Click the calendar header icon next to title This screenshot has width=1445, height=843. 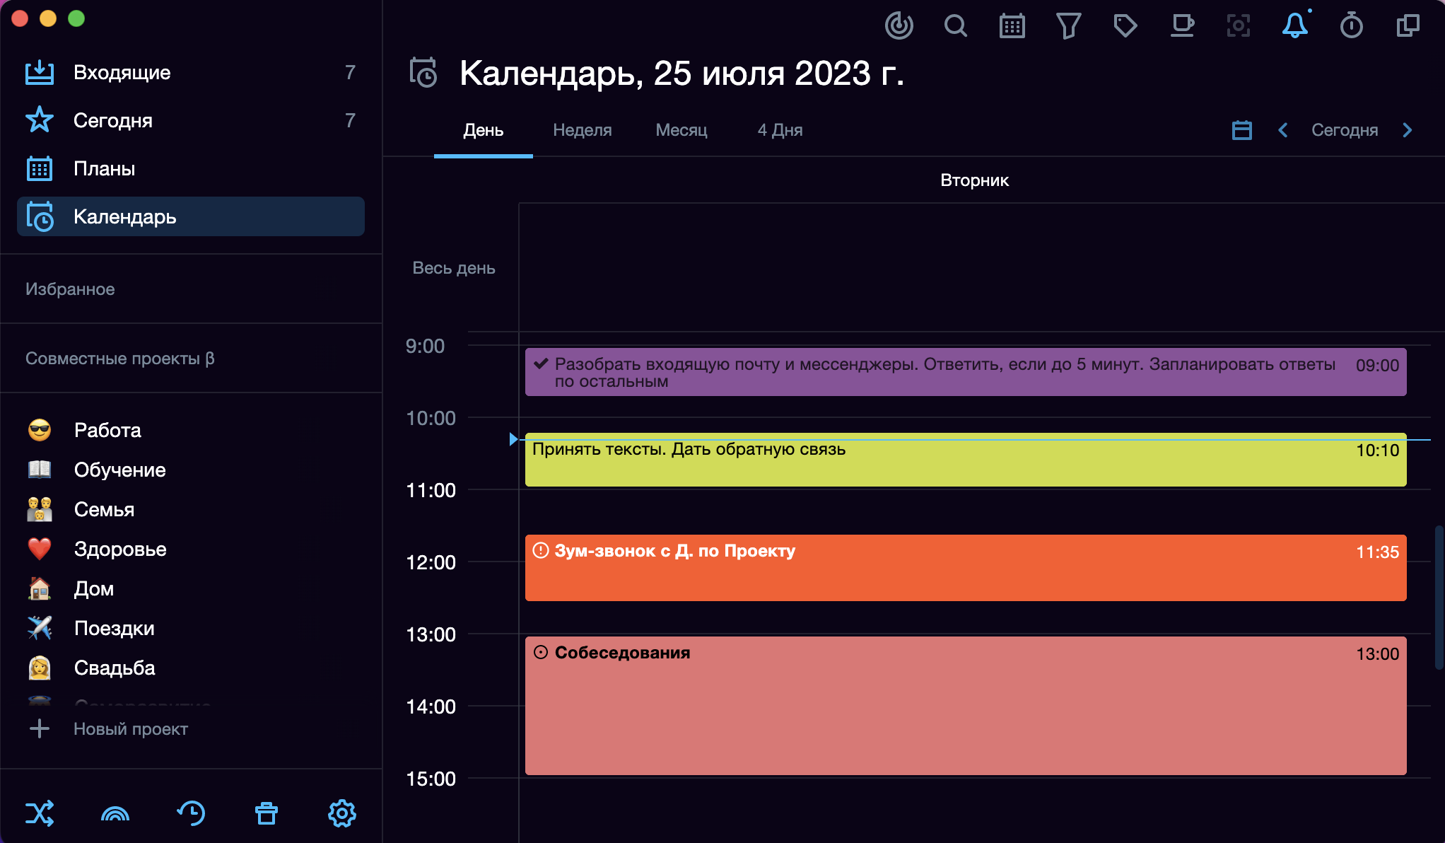pos(423,73)
